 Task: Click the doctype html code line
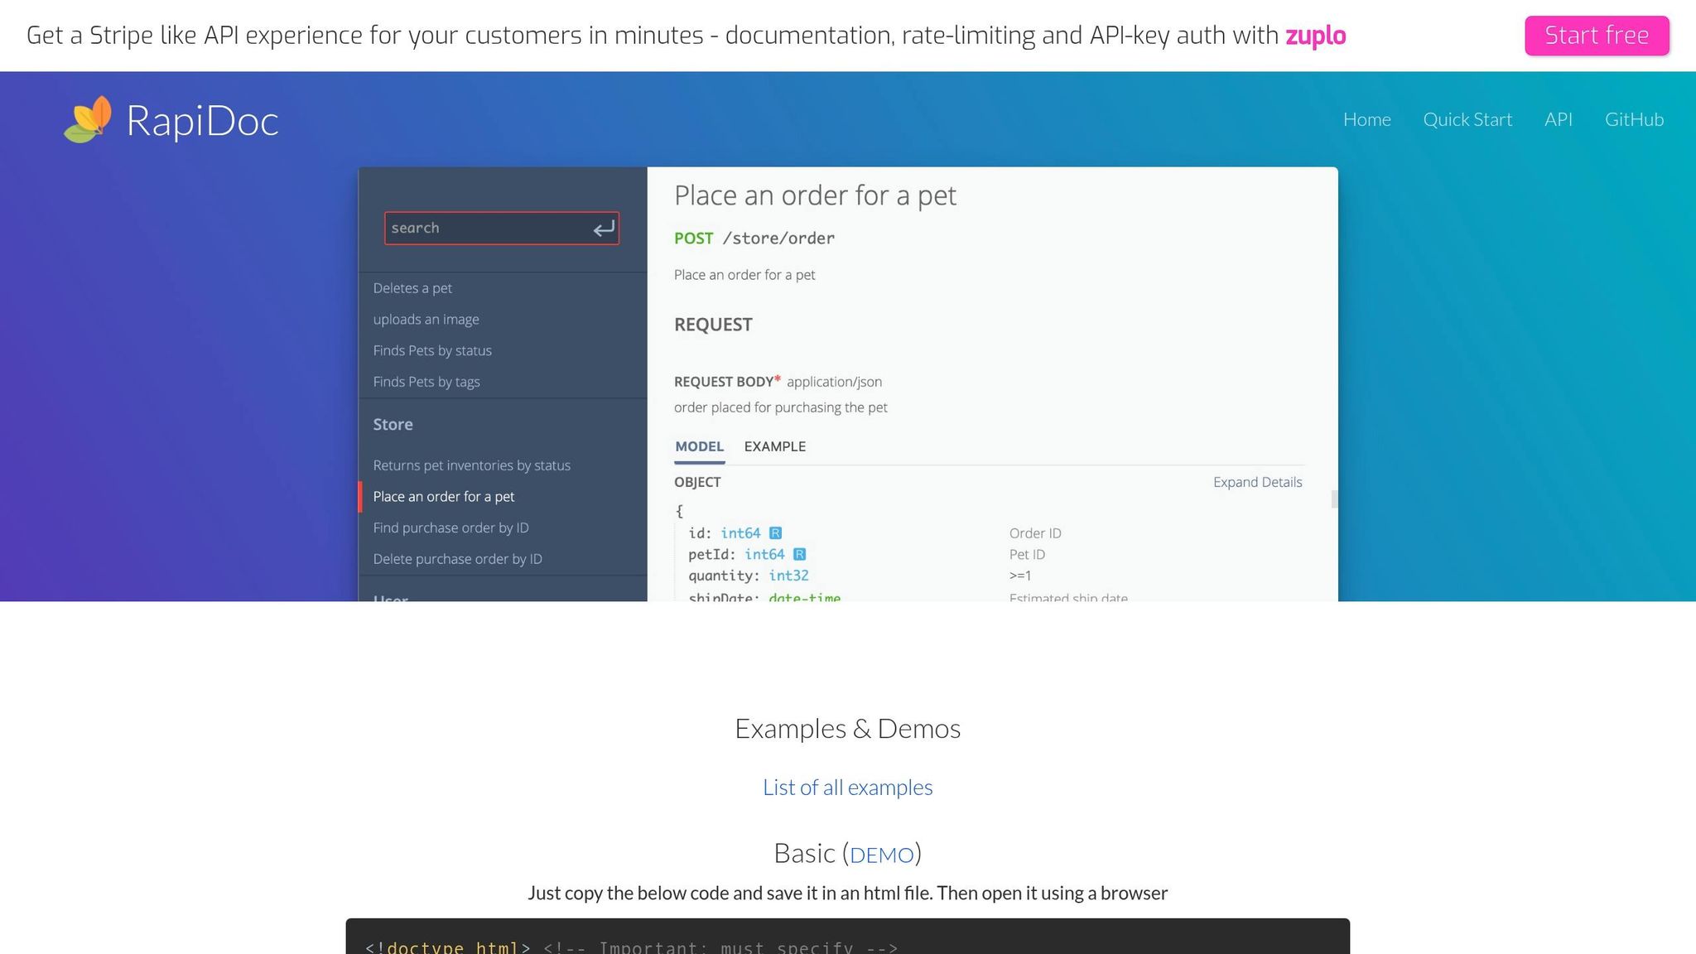[631, 947]
